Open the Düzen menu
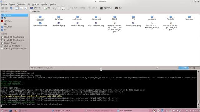 tap(12, 4)
